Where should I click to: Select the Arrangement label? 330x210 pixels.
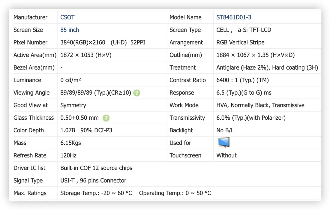pos(186,43)
